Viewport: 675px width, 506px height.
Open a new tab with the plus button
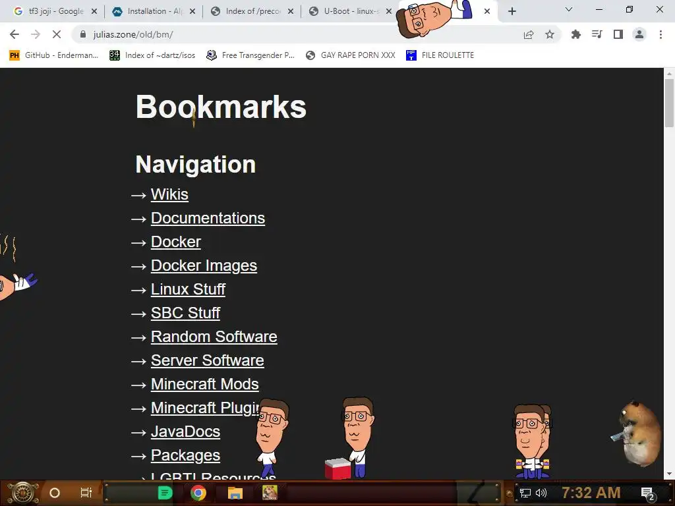(512, 11)
